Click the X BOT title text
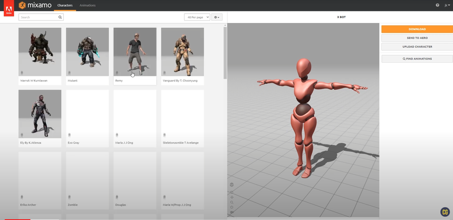The width and height of the screenshot is (453, 220). point(341,17)
